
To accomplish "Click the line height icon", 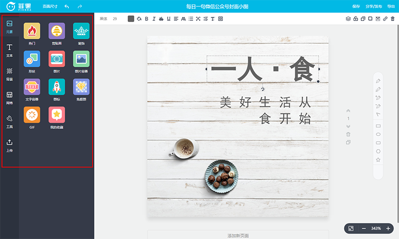I will pyautogui.click(x=205, y=19).
